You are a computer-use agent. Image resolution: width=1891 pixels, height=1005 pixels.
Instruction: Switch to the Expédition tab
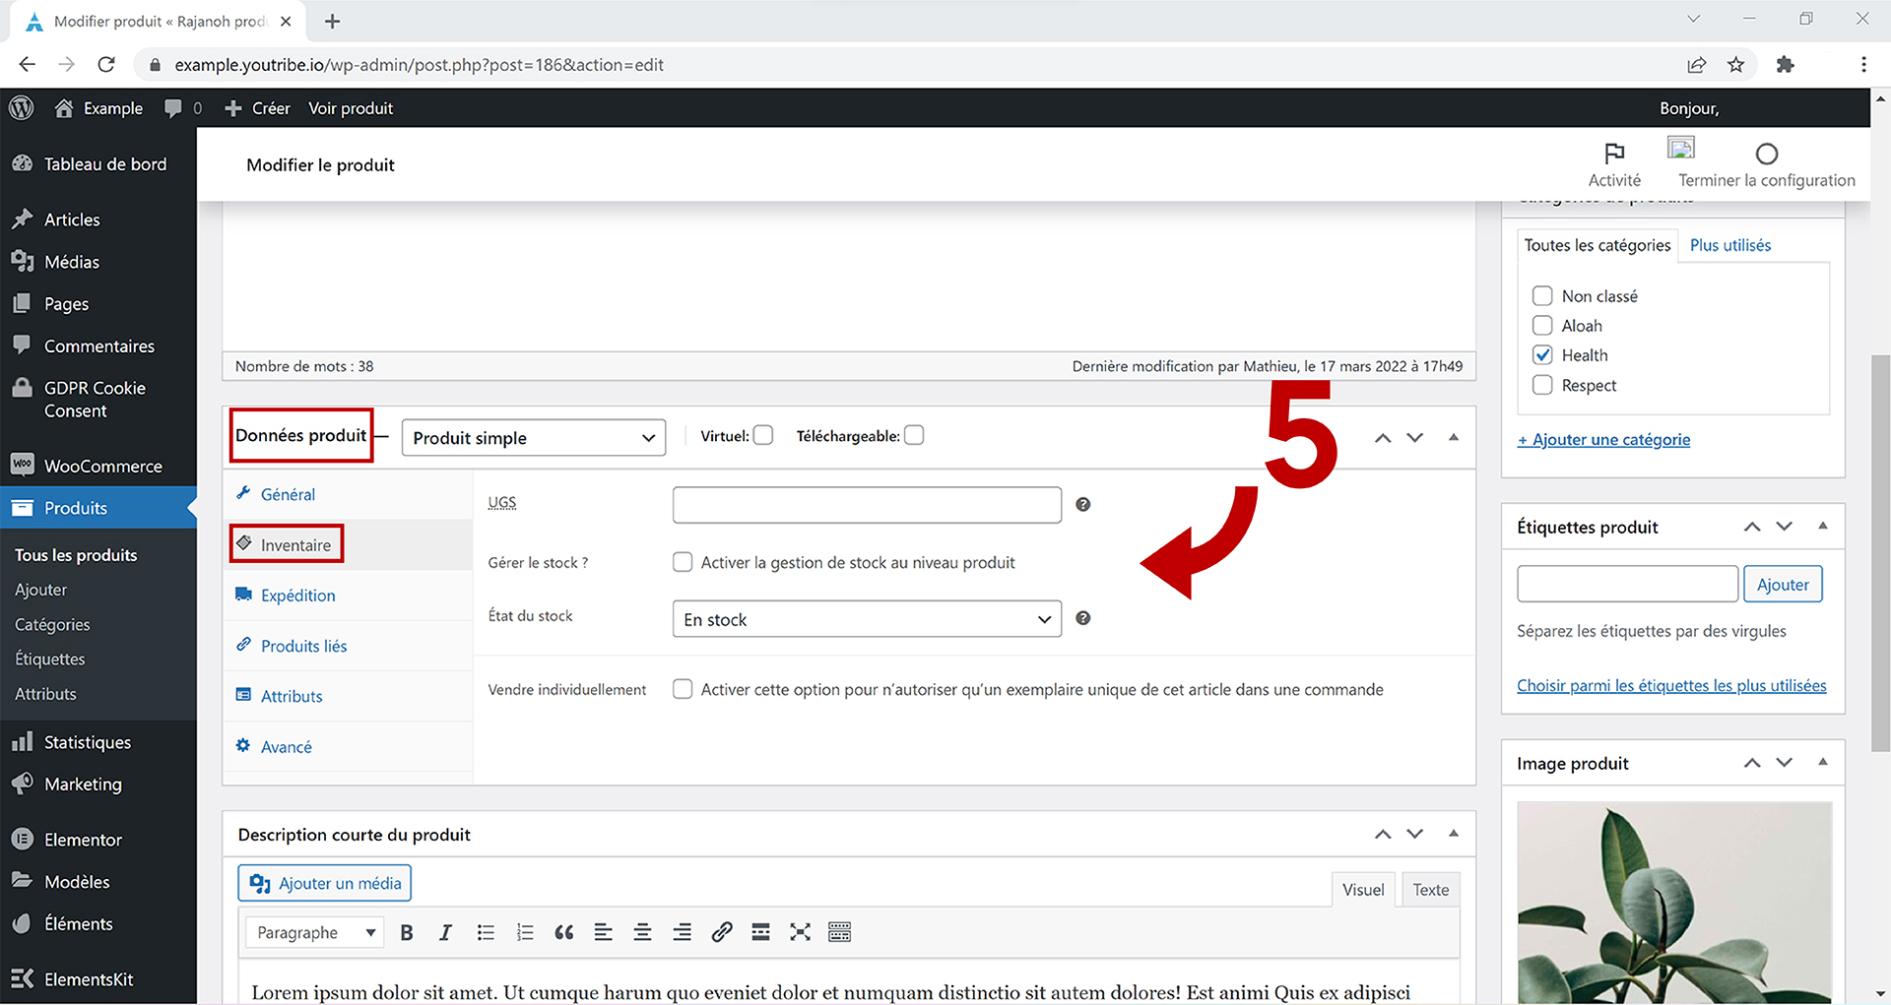[297, 596]
